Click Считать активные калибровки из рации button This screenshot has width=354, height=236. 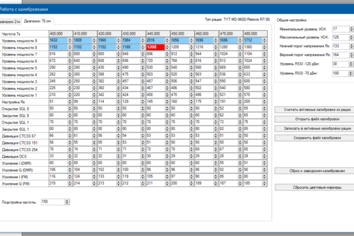click(x=316, y=110)
